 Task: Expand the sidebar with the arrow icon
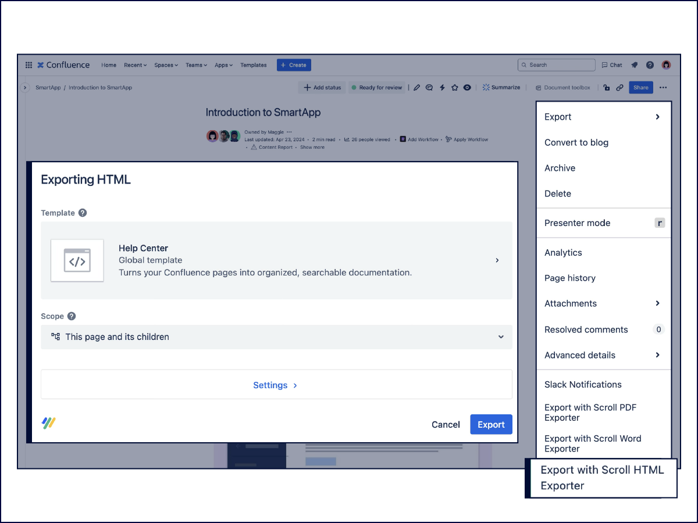[25, 88]
